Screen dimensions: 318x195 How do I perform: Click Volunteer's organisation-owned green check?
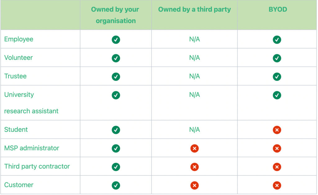116,58
